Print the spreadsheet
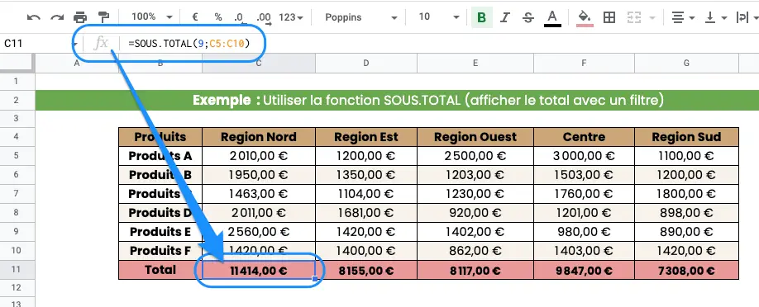Image resolution: width=759 pixels, height=307 pixels. (x=80, y=17)
